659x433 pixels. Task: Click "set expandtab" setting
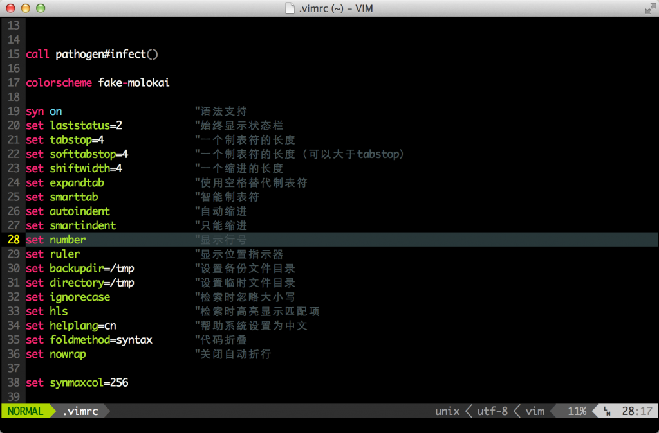click(x=65, y=182)
